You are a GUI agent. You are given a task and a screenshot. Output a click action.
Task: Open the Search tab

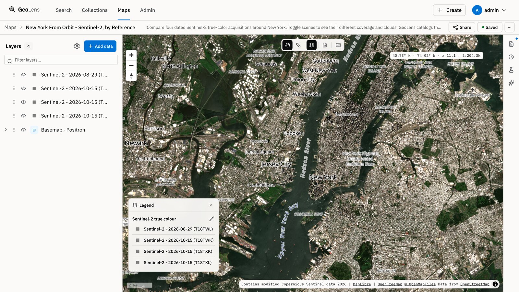pos(64,10)
